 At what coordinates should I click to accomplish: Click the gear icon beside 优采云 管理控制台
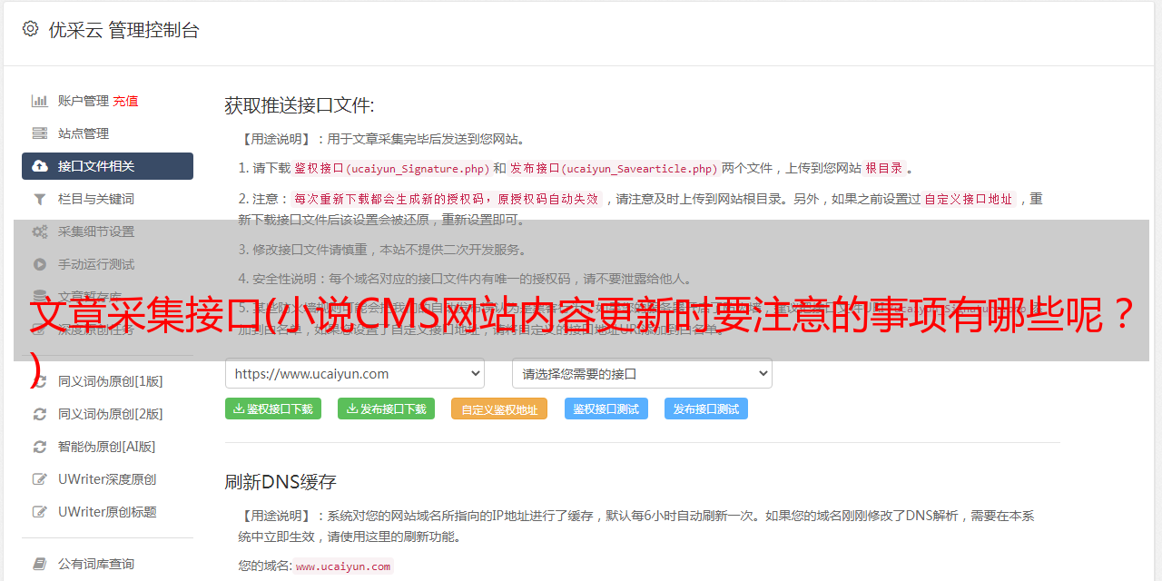point(30,29)
